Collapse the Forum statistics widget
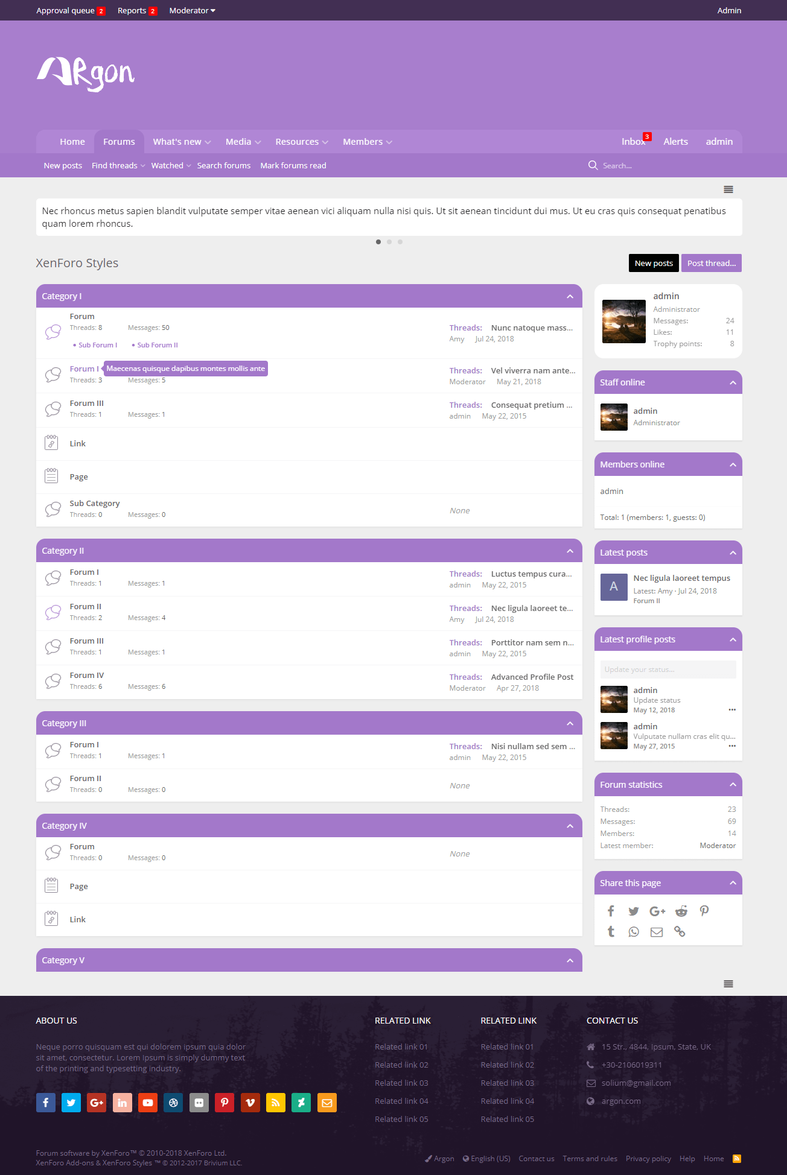Image resolution: width=787 pixels, height=1175 pixels. point(733,785)
